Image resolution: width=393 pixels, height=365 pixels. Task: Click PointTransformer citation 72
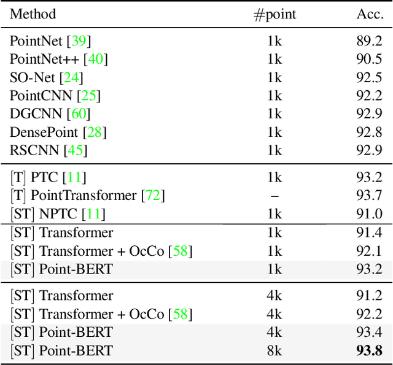click(154, 196)
